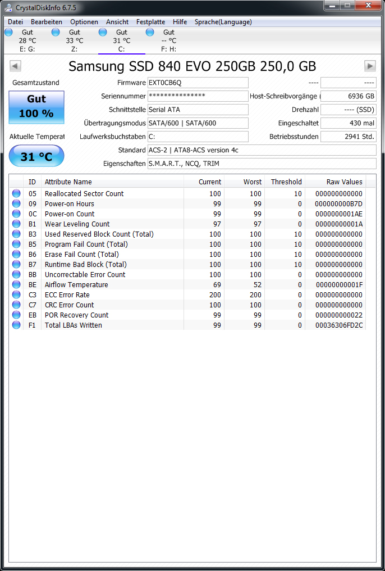
Task: Click the ID column header
Action: (33, 182)
